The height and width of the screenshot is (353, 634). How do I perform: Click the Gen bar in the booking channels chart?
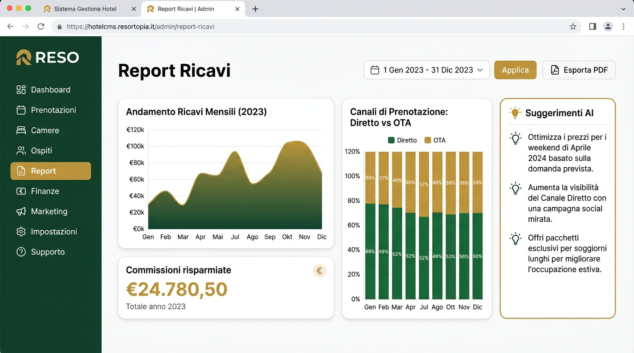(370, 225)
